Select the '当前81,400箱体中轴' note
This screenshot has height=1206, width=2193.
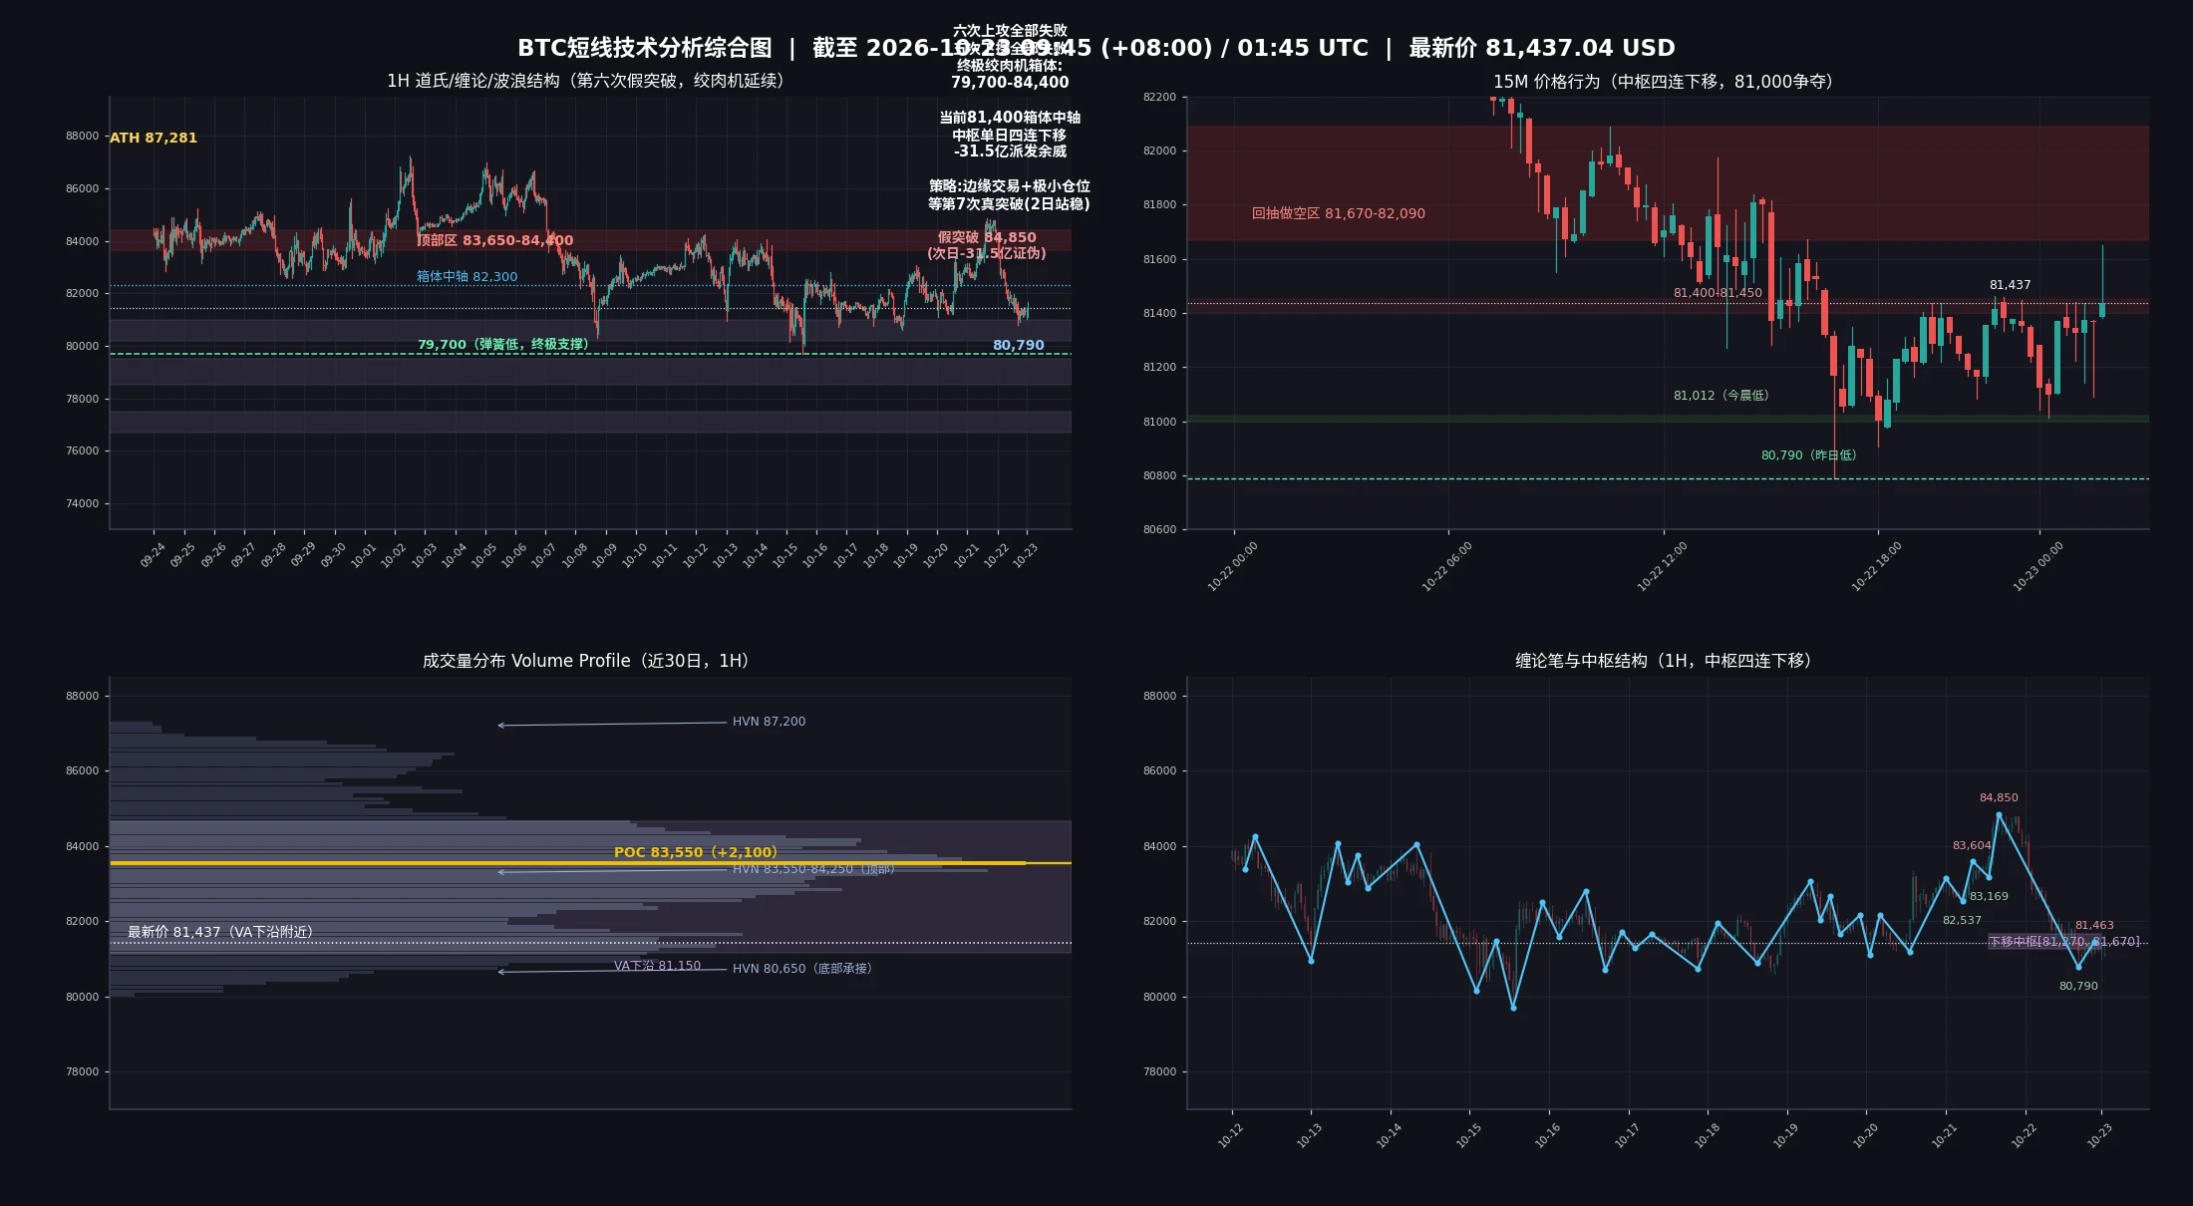click(1009, 118)
